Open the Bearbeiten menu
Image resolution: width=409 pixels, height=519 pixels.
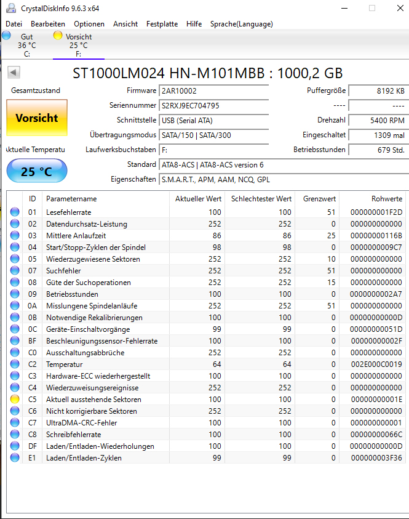[x=48, y=24]
